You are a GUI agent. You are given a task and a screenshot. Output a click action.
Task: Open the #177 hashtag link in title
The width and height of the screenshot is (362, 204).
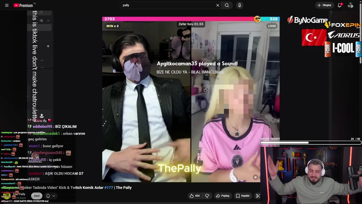(109, 188)
